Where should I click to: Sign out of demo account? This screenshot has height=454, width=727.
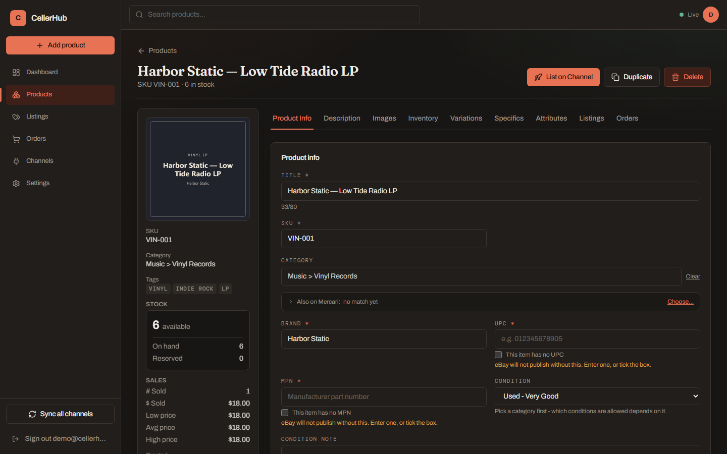pos(60,439)
